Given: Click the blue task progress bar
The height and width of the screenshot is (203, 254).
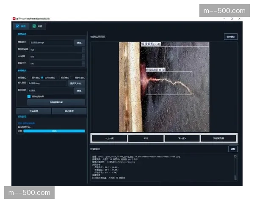Looking at the screenshot, I should (x=54, y=131).
